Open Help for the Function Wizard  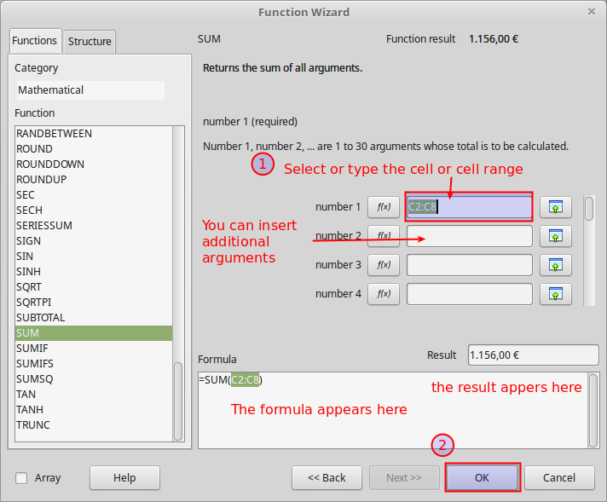point(124,477)
